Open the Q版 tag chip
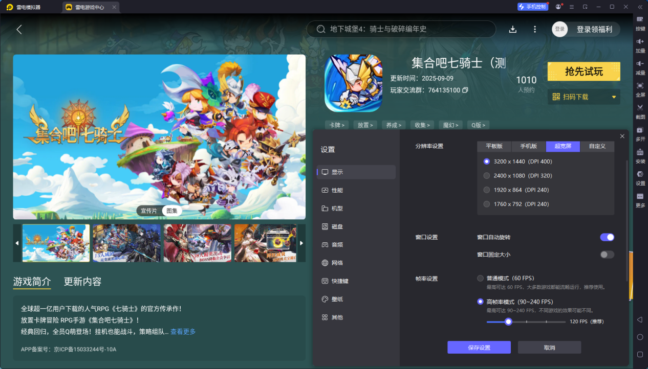Screen dimensions: 648x369 478,125
